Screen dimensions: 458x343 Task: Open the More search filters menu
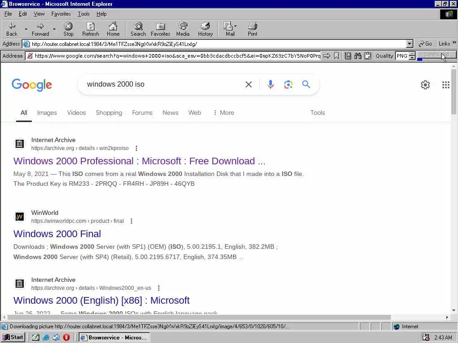[x=224, y=113]
